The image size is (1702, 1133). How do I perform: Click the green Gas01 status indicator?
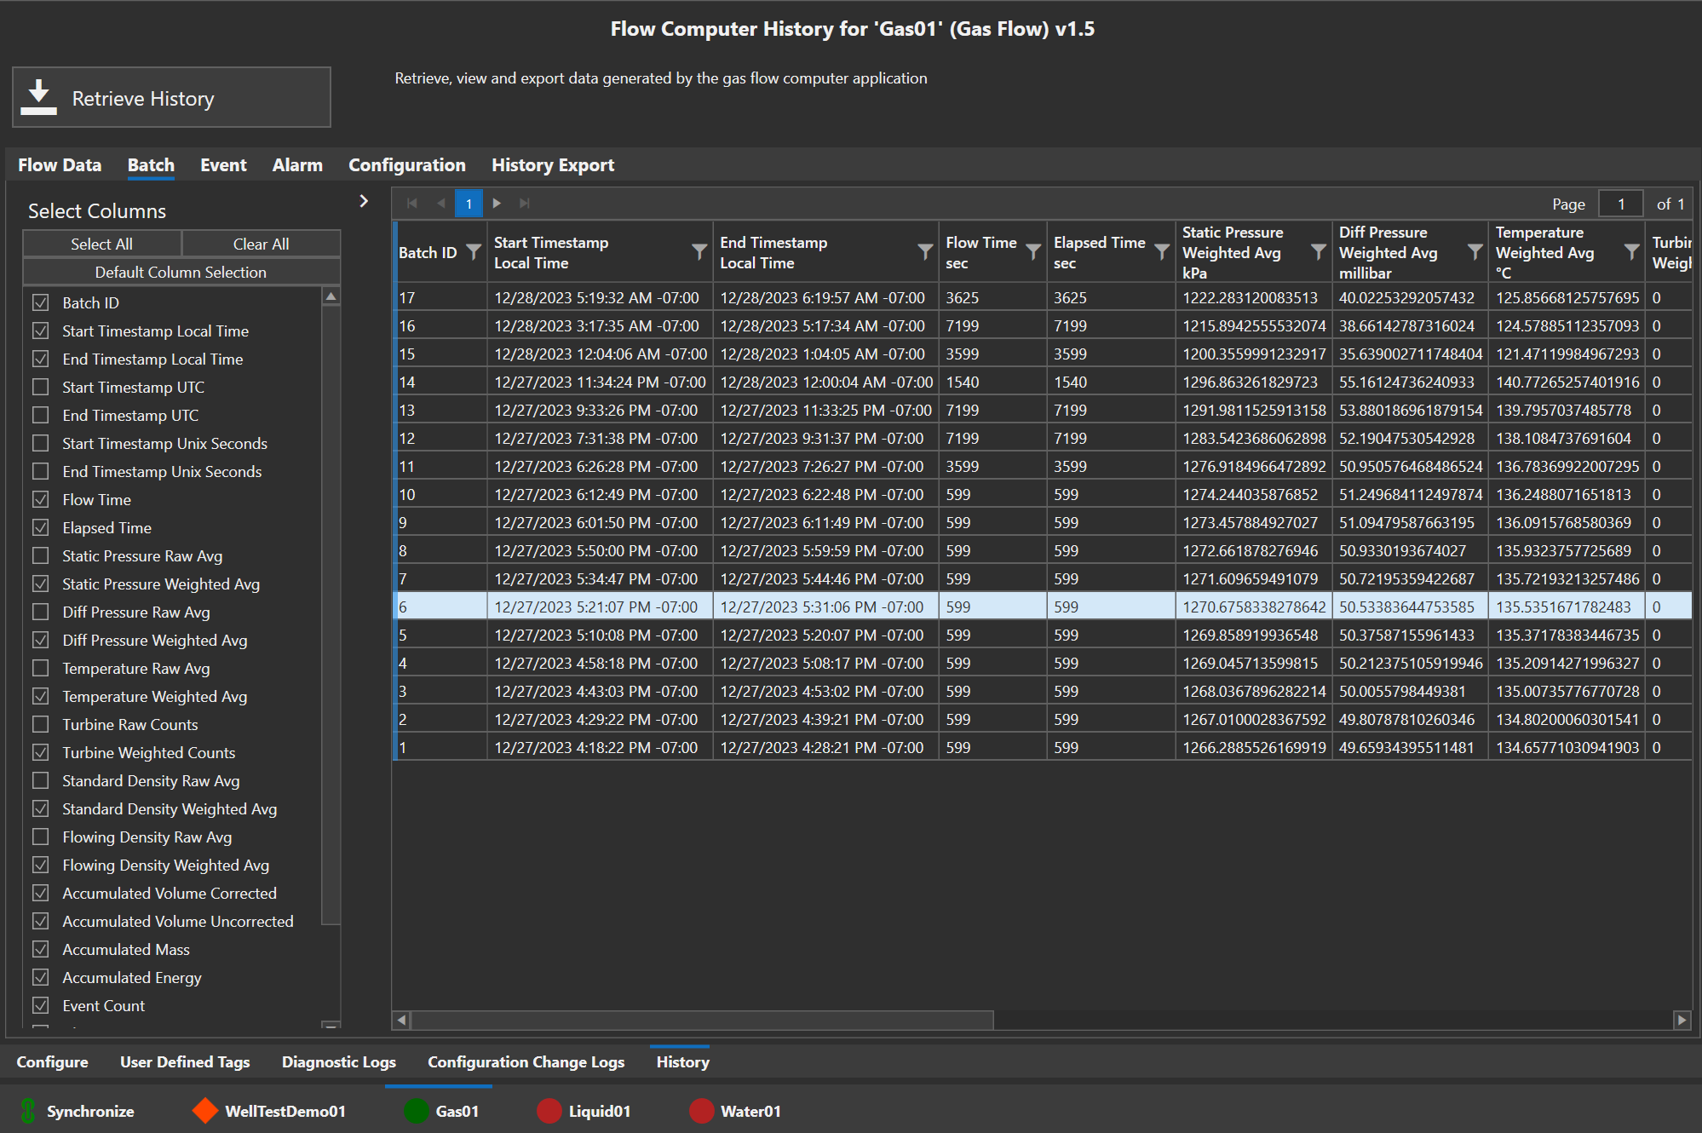(x=417, y=1111)
